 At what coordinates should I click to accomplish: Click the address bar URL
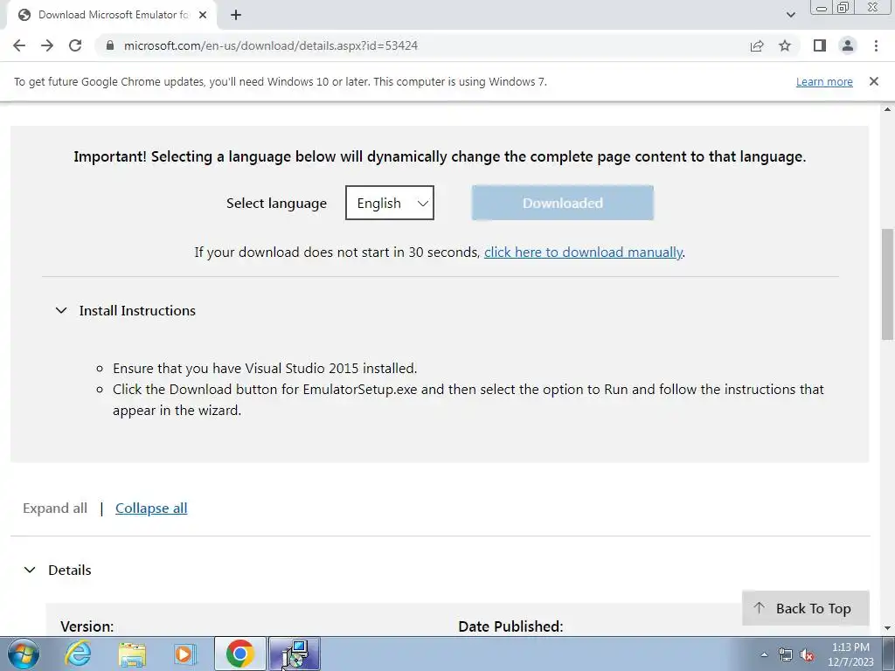(x=271, y=45)
